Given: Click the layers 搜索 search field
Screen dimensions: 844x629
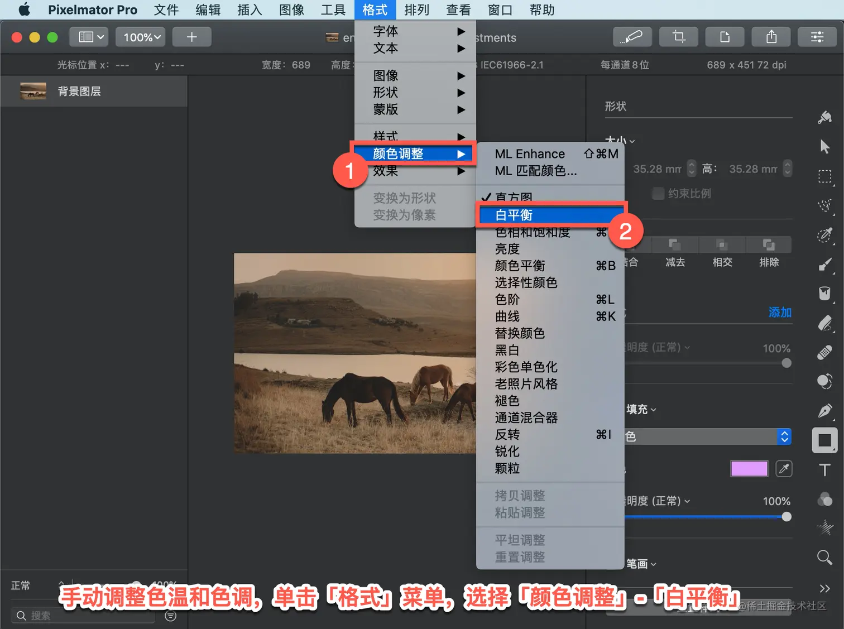Looking at the screenshot, I should pos(84,616).
